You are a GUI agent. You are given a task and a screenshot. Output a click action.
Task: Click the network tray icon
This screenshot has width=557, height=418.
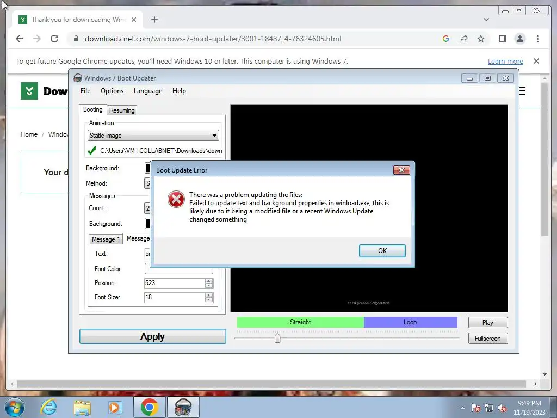[489, 408]
